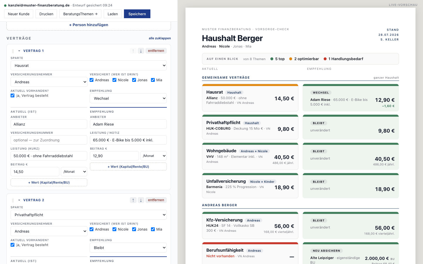Grab the drag handle of Vertrag 2
The width and height of the screenshot is (423, 264).
pos(13,200)
